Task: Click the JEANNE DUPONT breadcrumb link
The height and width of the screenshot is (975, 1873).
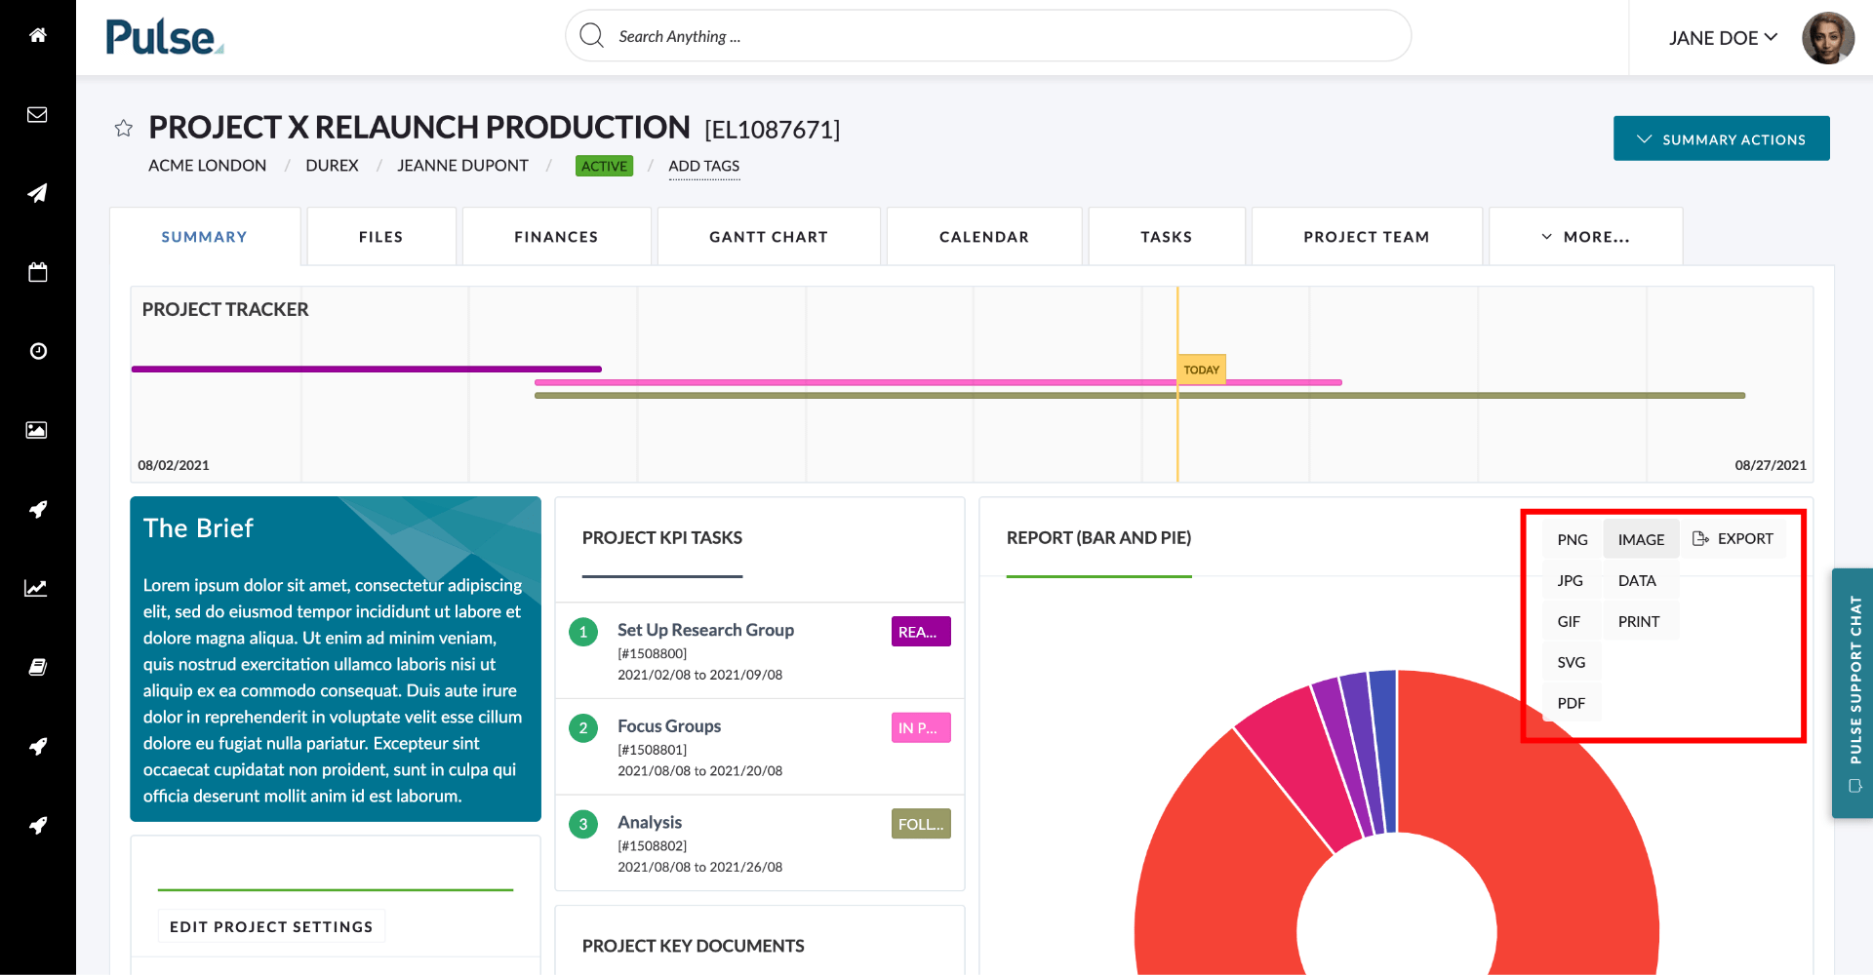Action: pyautogui.click(x=462, y=166)
